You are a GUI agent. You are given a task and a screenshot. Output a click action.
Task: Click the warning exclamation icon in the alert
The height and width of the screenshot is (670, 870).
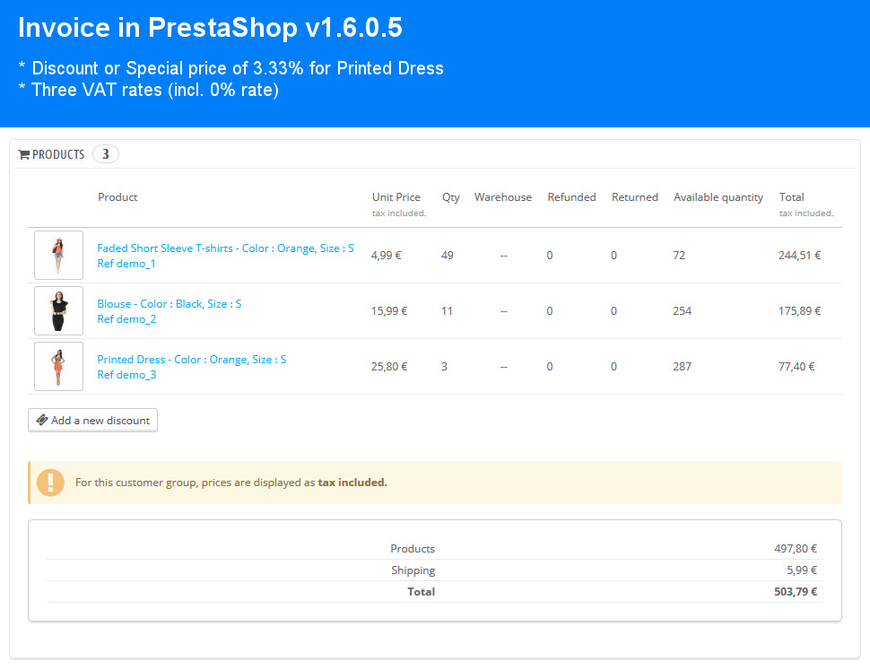pyautogui.click(x=50, y=483)
